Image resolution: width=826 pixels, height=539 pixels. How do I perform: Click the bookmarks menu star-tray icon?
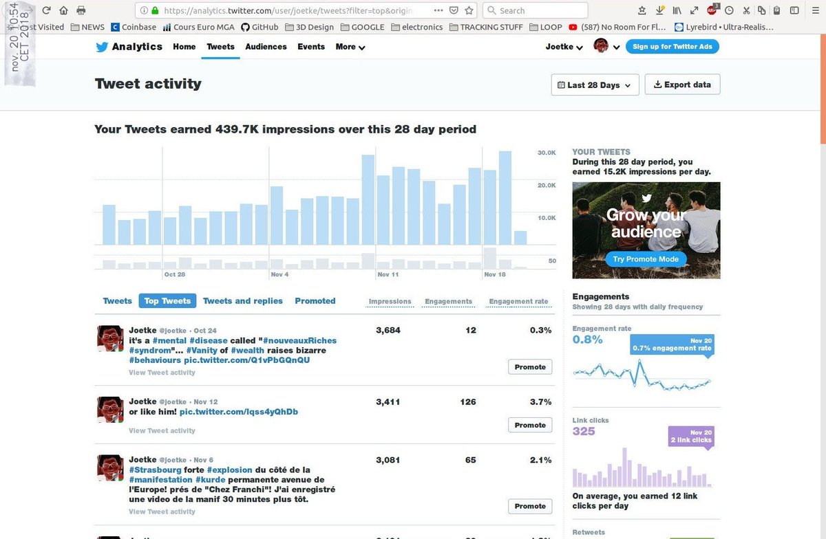[x=642, y=10]
